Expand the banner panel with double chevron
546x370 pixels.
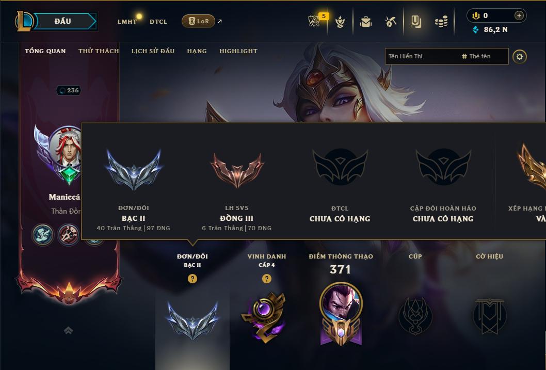pos(69,330)
